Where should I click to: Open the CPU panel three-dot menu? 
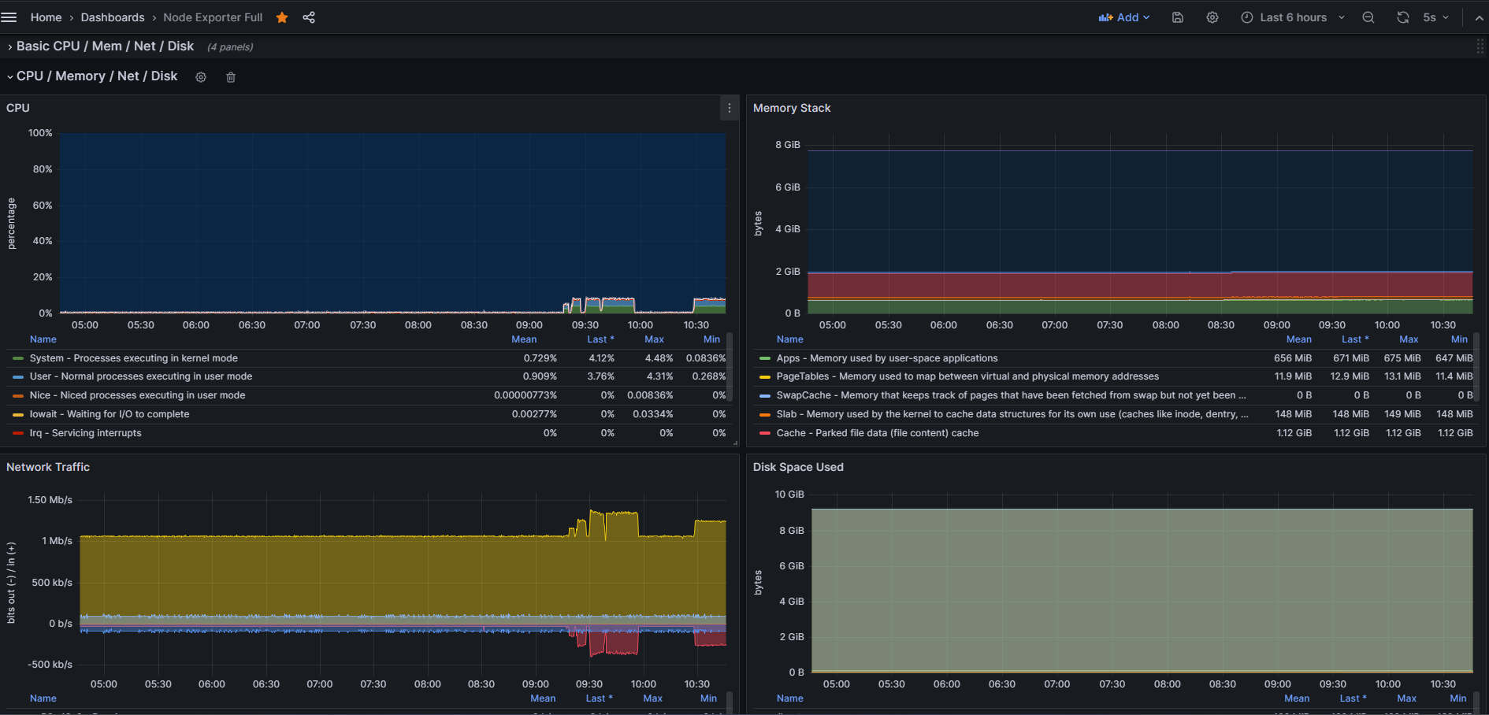point(730,108)
